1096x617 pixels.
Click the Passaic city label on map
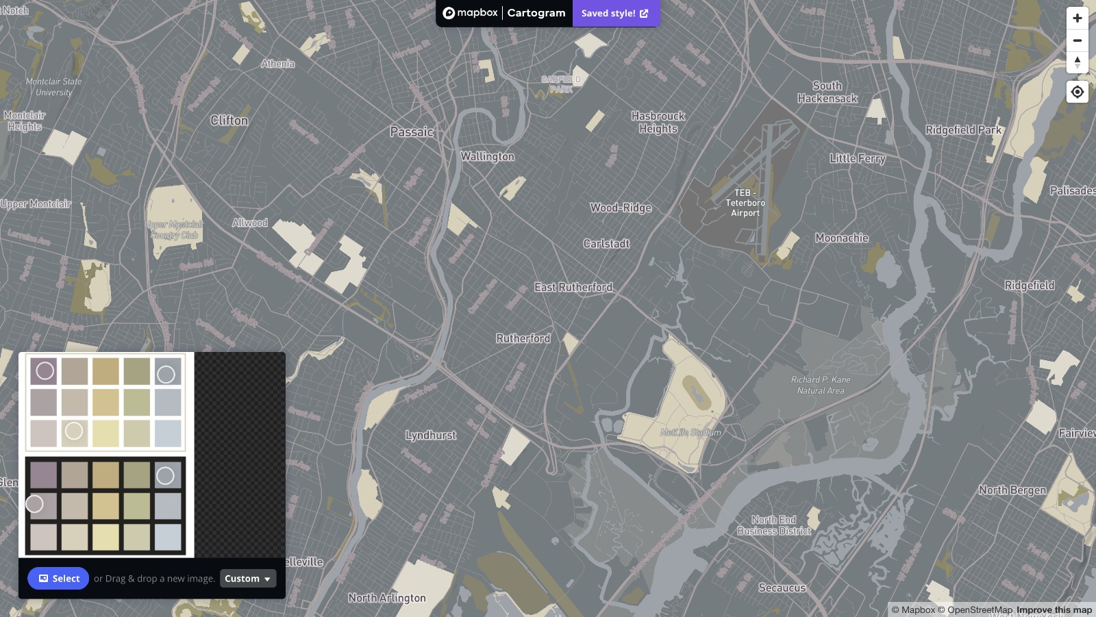(412, 132)
